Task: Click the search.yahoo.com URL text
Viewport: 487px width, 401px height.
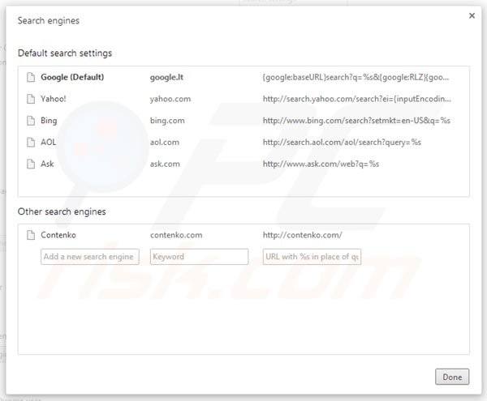Action: 357,99
